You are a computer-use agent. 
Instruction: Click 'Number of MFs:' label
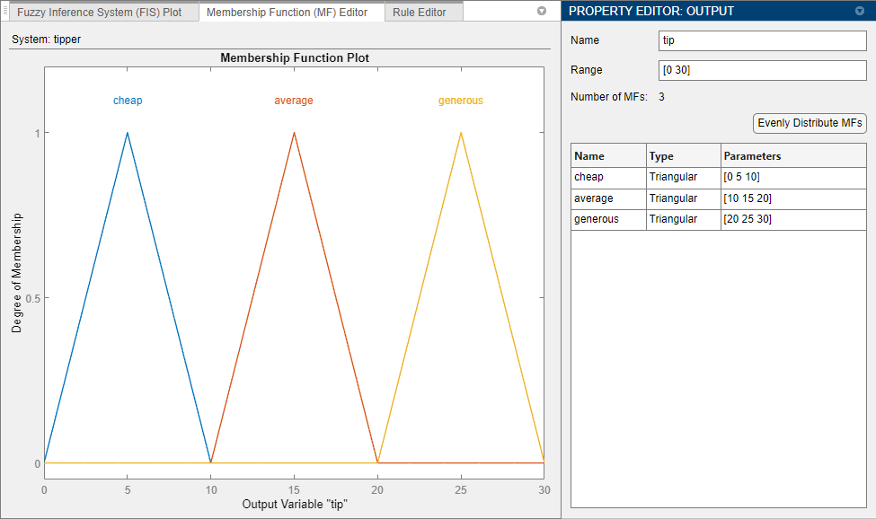tap(609, 97)
